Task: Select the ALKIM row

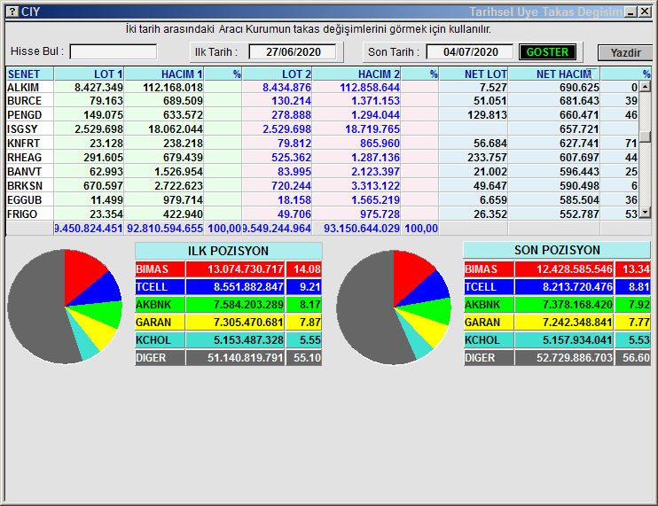Action: (x=322, y=87)
